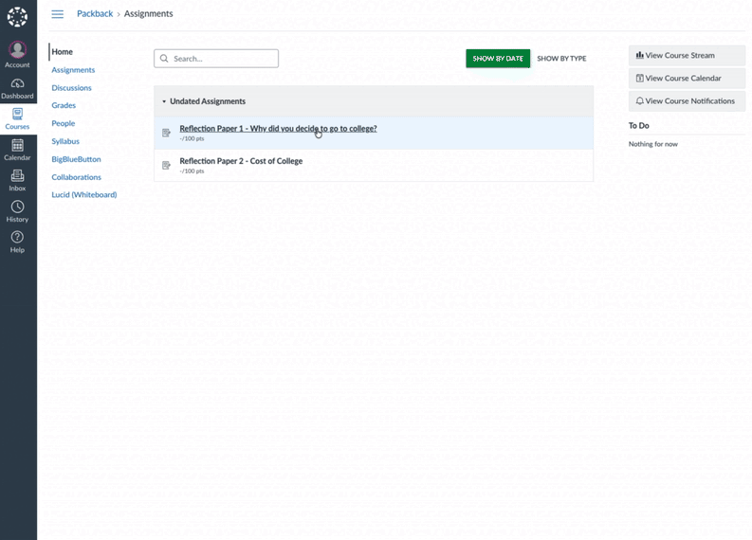Click the View Course Stream button
The width and height of the screenshot is (752, 540).
click(x=687, y=55)
